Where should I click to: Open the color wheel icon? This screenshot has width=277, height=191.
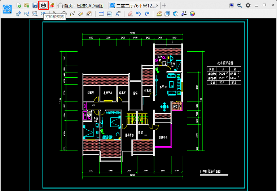[192, 14]
